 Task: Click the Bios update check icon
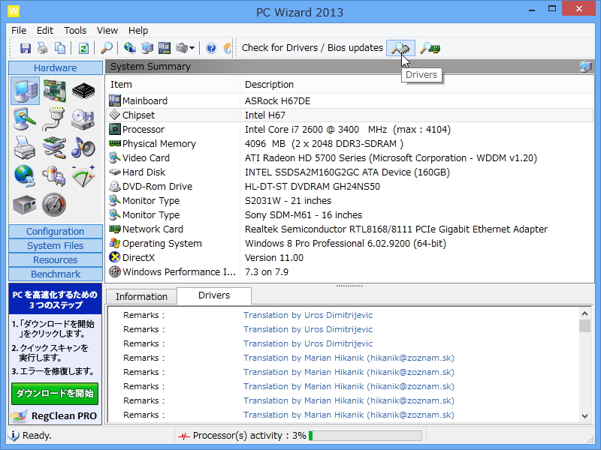(x=428, y=47)
